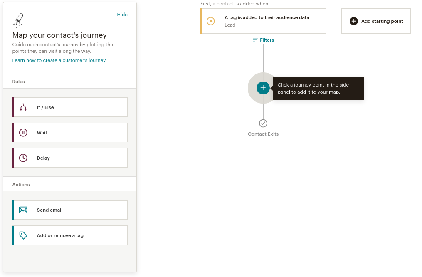This screenshot has width=422, height=277.
Task: Click the If / Else branch icon
Action: (23, 107)
